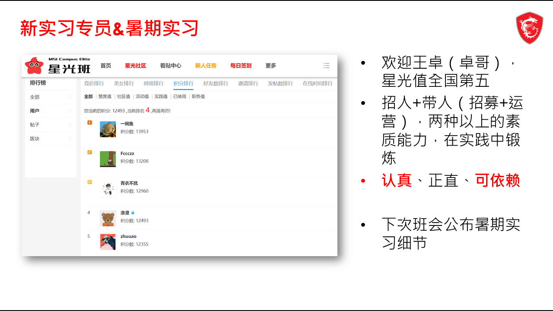This screenshot has width=553, height=311.
Task: Click the blue badge beside 涤澄
Action: (x=133, y=213)
